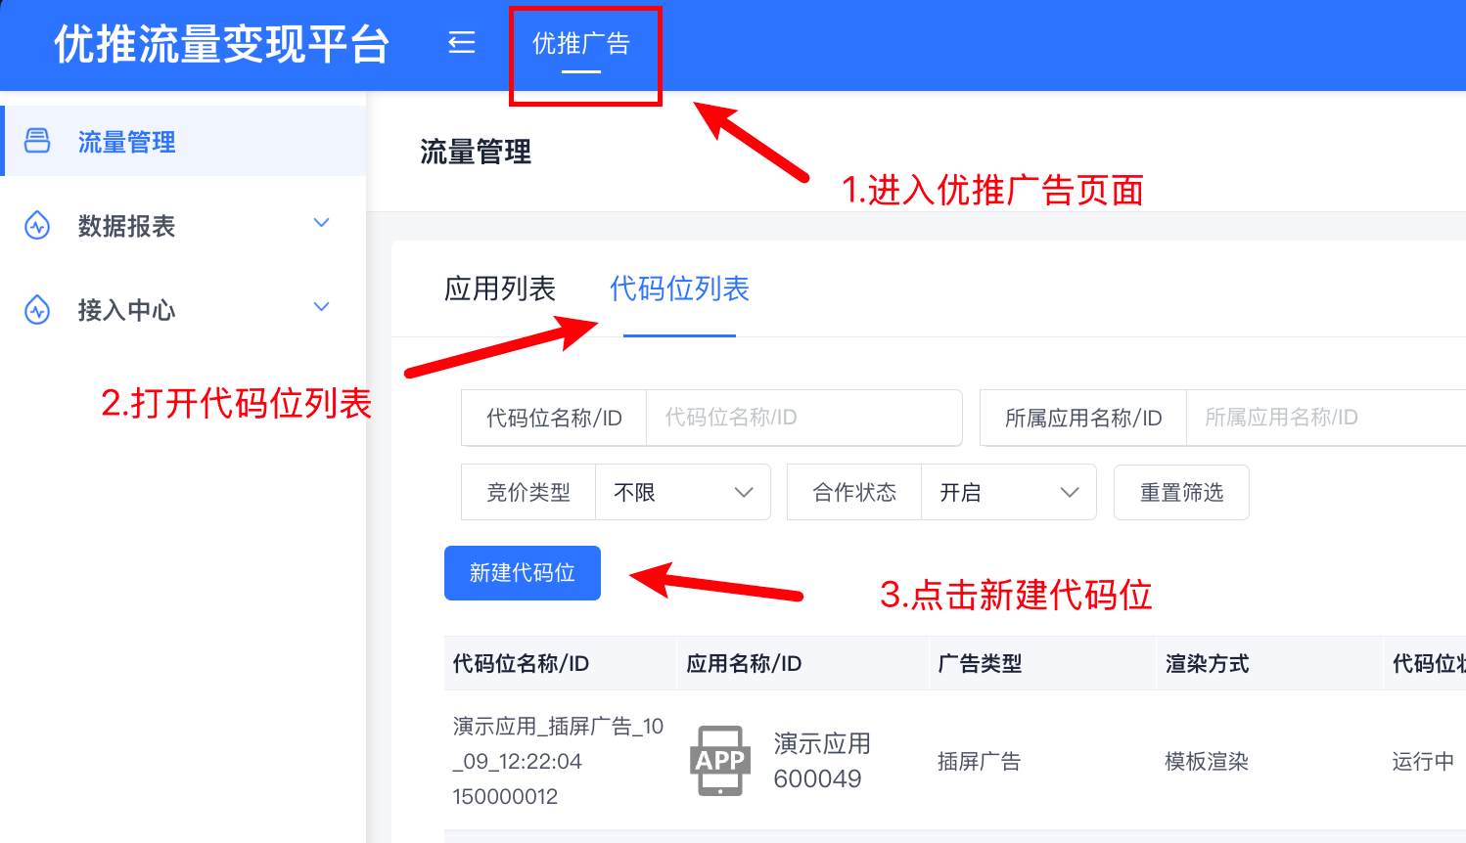Click the 演示应用_插屏广告 code slot name
1466x843 pixels.
pyautogui.click(x=558, y=743)
